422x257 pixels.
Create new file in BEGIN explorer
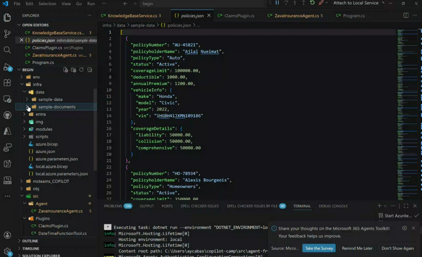pyautogui.click(x=66, y=70)
